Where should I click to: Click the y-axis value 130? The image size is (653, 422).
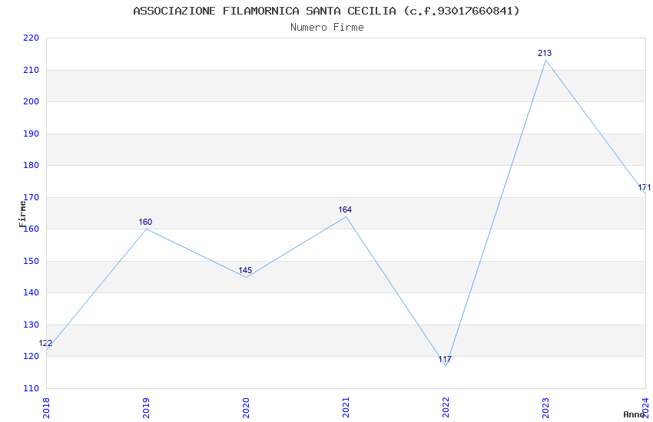pyautogui.click(x=31, y=325)
